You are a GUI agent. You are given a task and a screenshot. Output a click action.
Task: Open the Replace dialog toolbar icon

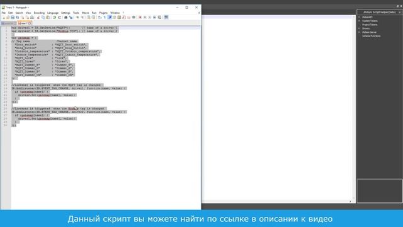(x=71, y=17)
